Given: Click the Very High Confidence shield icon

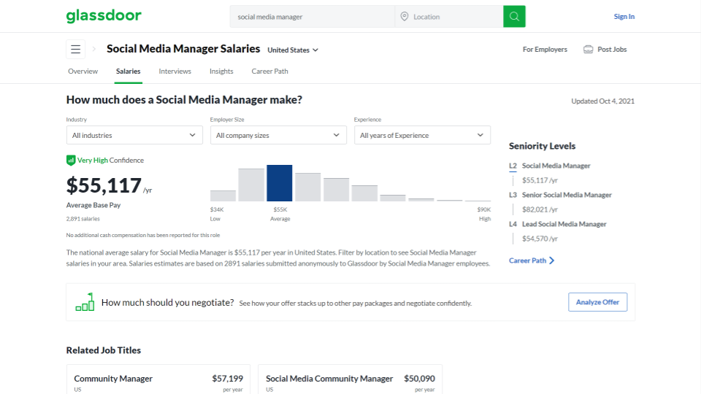Looking at the screenshot, I should pos(71,160).
